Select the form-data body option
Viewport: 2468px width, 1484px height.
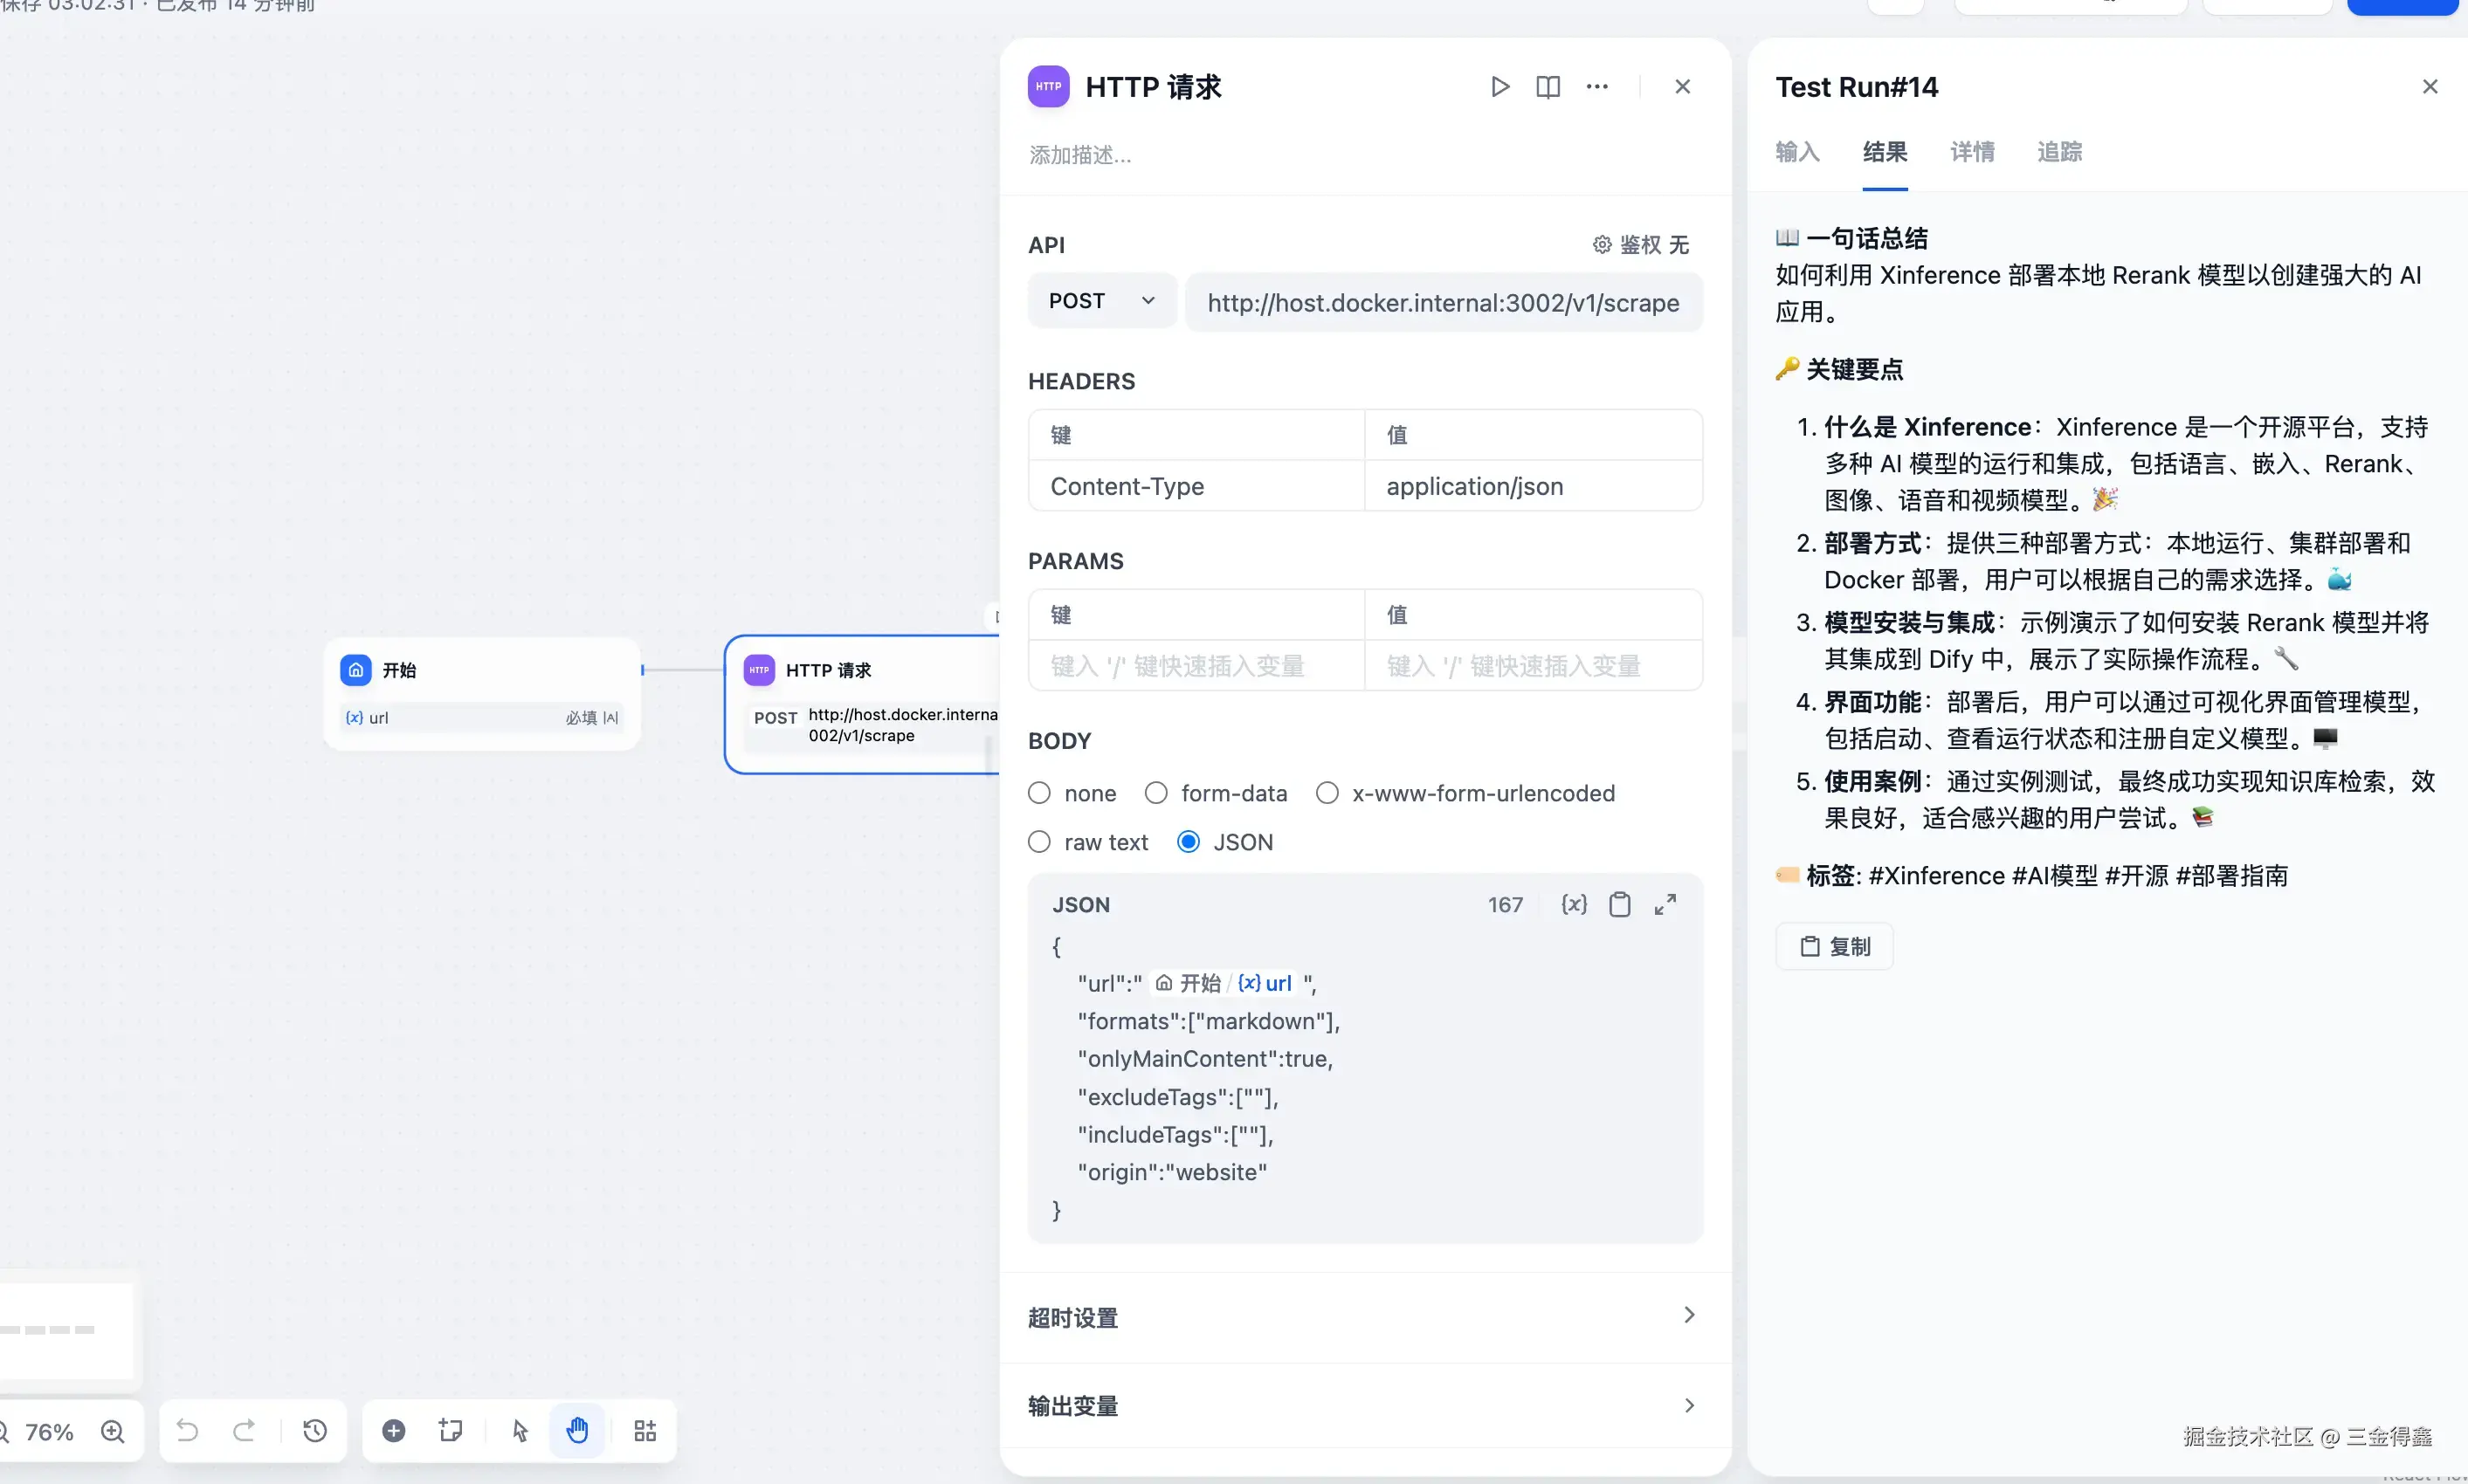(x=1156, y=793)
